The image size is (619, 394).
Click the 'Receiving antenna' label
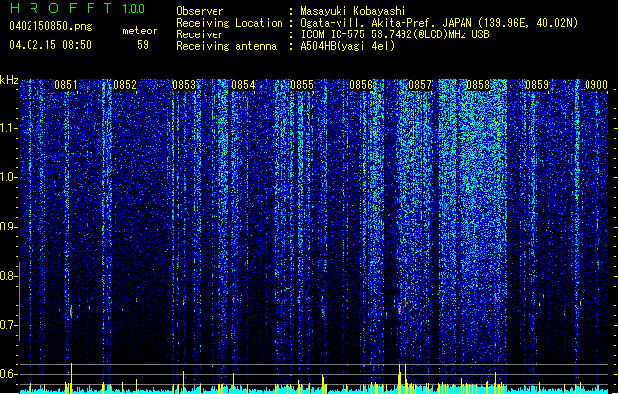point(226,46)
